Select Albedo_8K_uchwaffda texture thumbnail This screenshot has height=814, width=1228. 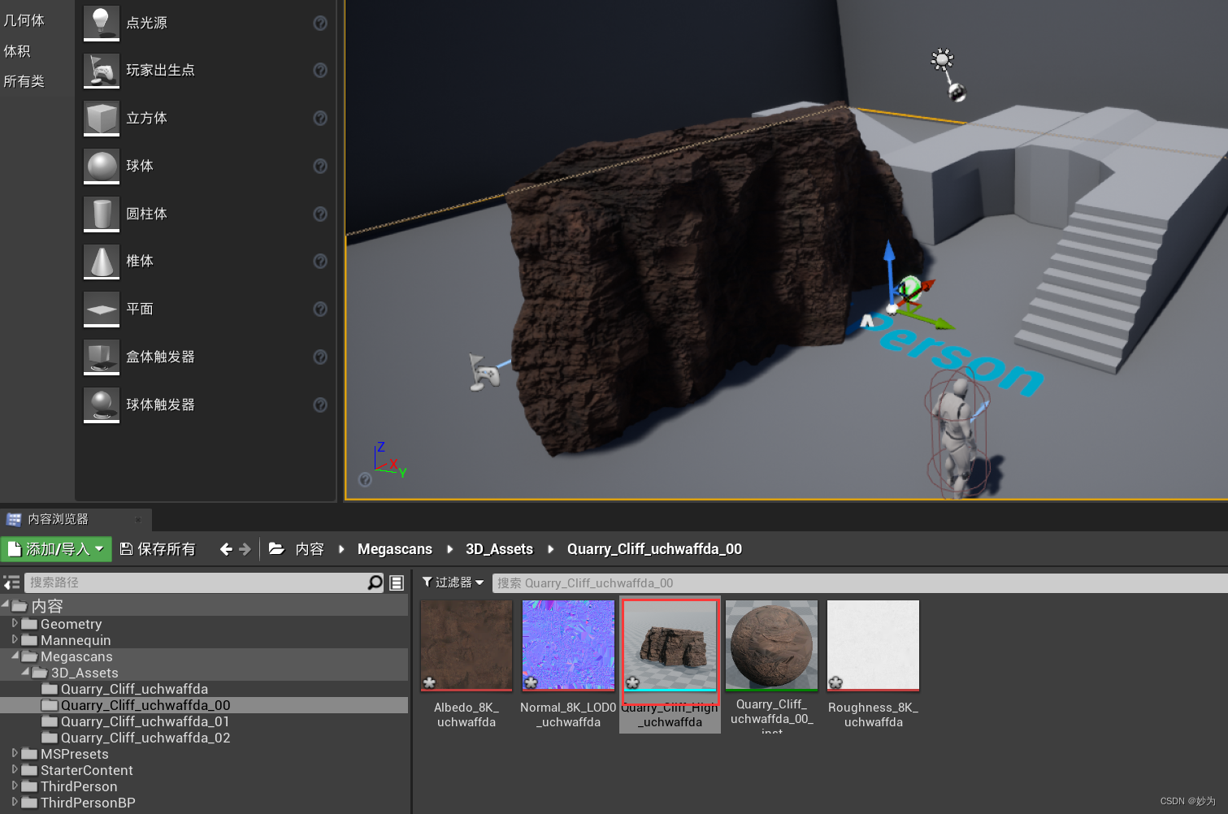point(466,646)
